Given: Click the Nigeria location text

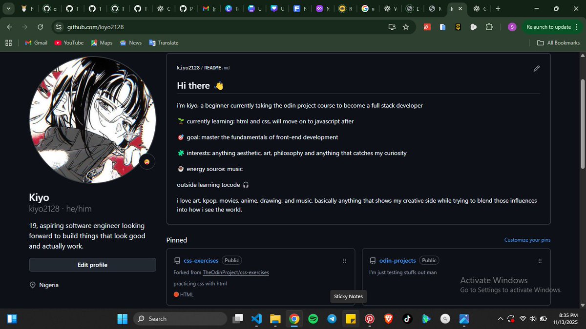Looking at the screenshot, I should 49,285.
